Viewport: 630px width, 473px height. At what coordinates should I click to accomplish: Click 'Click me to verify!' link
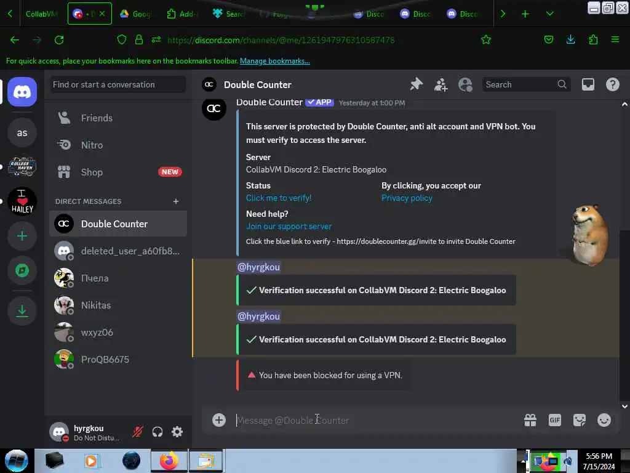(279, 198)
